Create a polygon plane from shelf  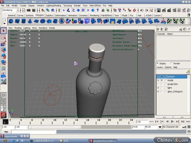click(x=36, y=21)
